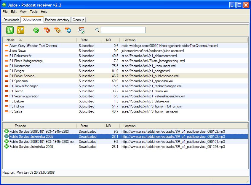This screenshot has height=185, width=251.
Task: Click the sr.se/Podradio/xml/P3_humor_salva.xml location
Action: point(150,111)
